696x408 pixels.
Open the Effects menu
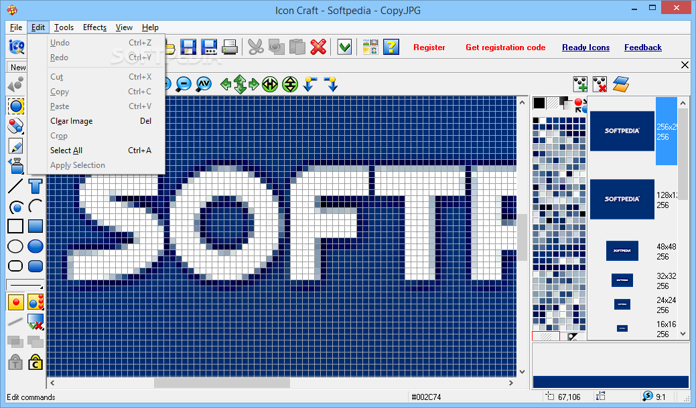pyautogui.click(x=94, y=27)
